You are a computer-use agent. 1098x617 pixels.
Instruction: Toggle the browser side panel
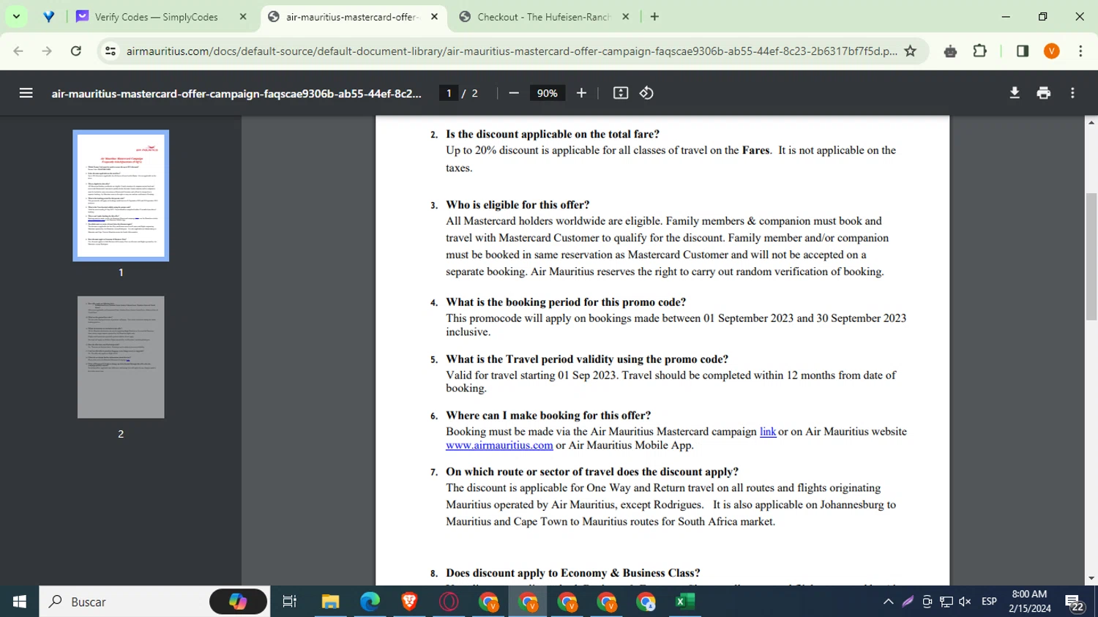1023,51
